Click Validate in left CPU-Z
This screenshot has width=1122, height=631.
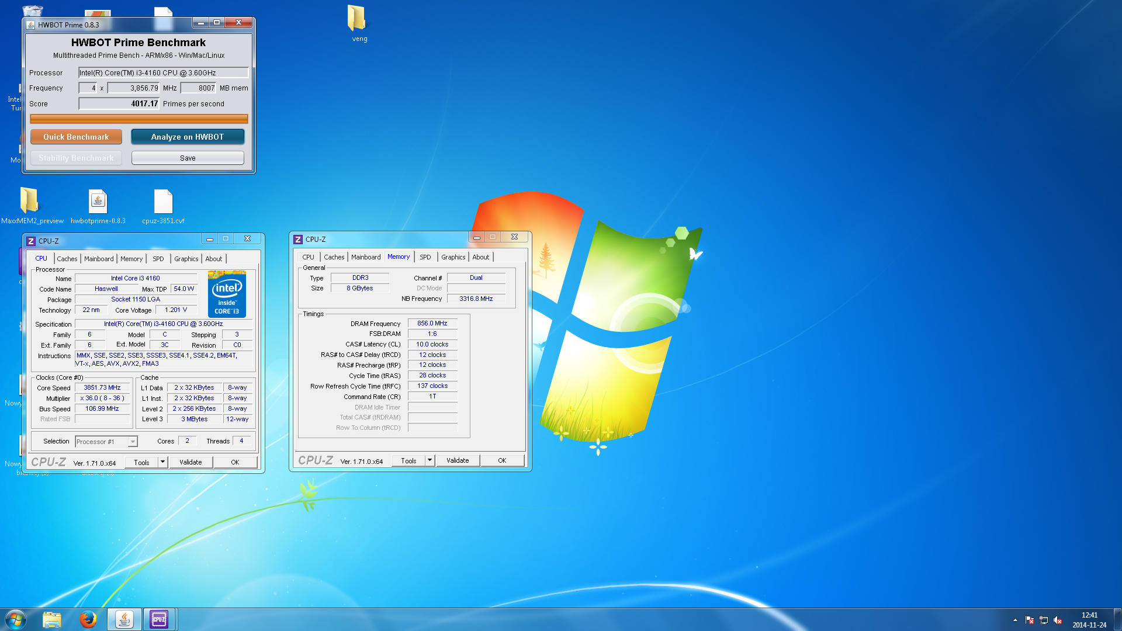pyautogui.click(x=191, y=462)
